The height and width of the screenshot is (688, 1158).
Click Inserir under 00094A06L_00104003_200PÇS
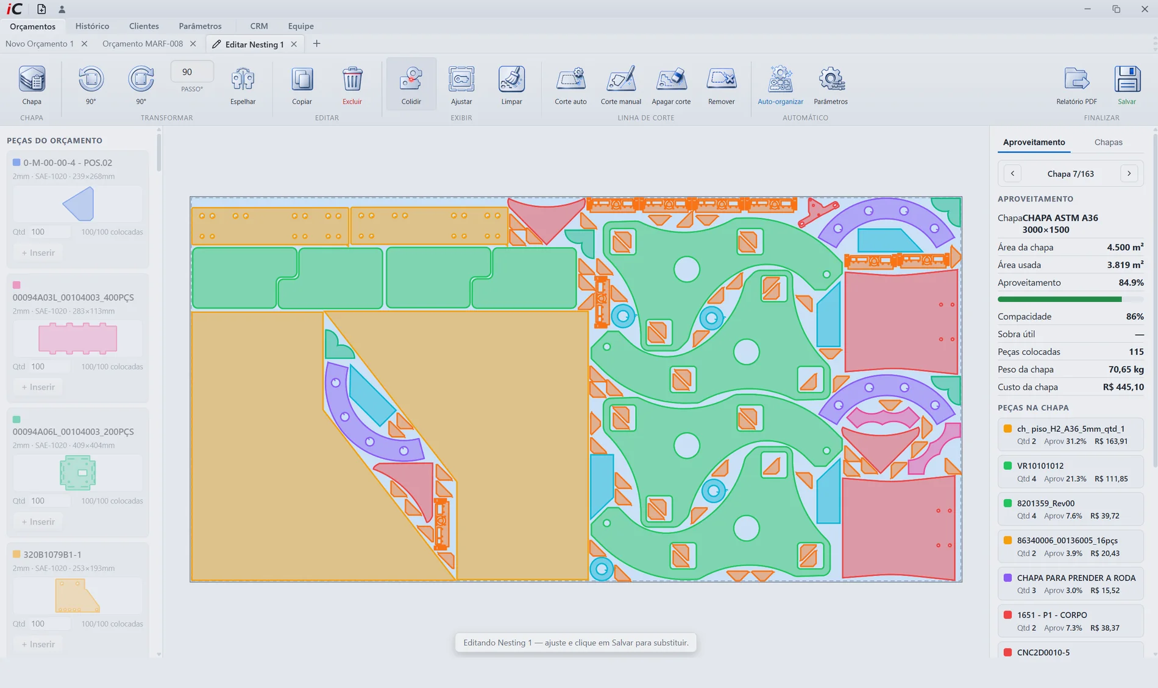coord(38,522)
